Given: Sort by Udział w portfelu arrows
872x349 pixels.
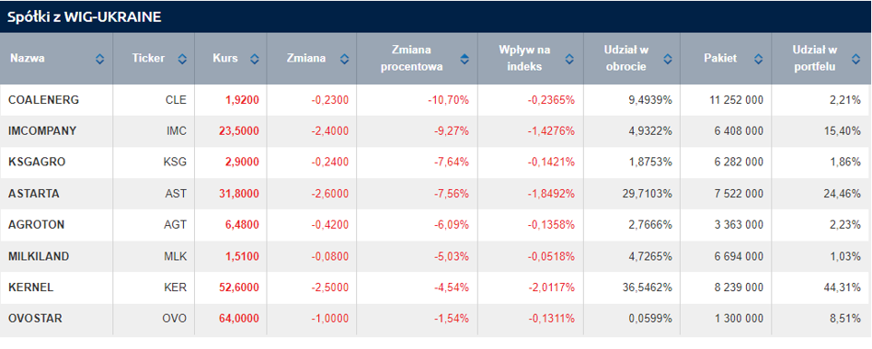Looking at the screenshot, I should click(x=855, y=58).
